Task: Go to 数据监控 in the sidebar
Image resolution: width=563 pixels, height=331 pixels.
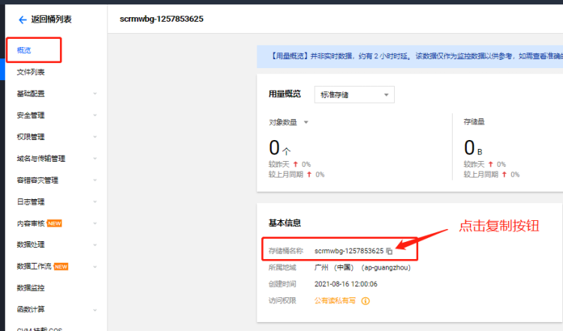Action: [31, 288]
